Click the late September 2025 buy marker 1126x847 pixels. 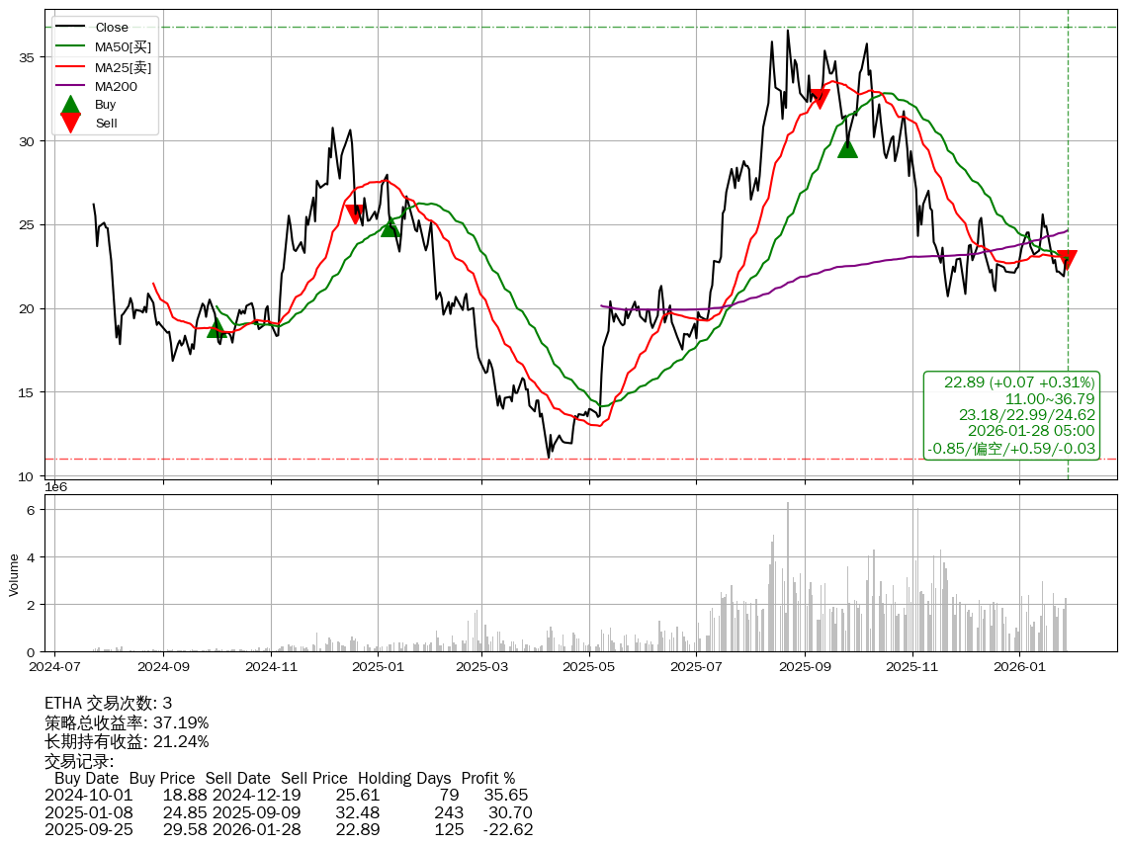[x=847, y=148]
